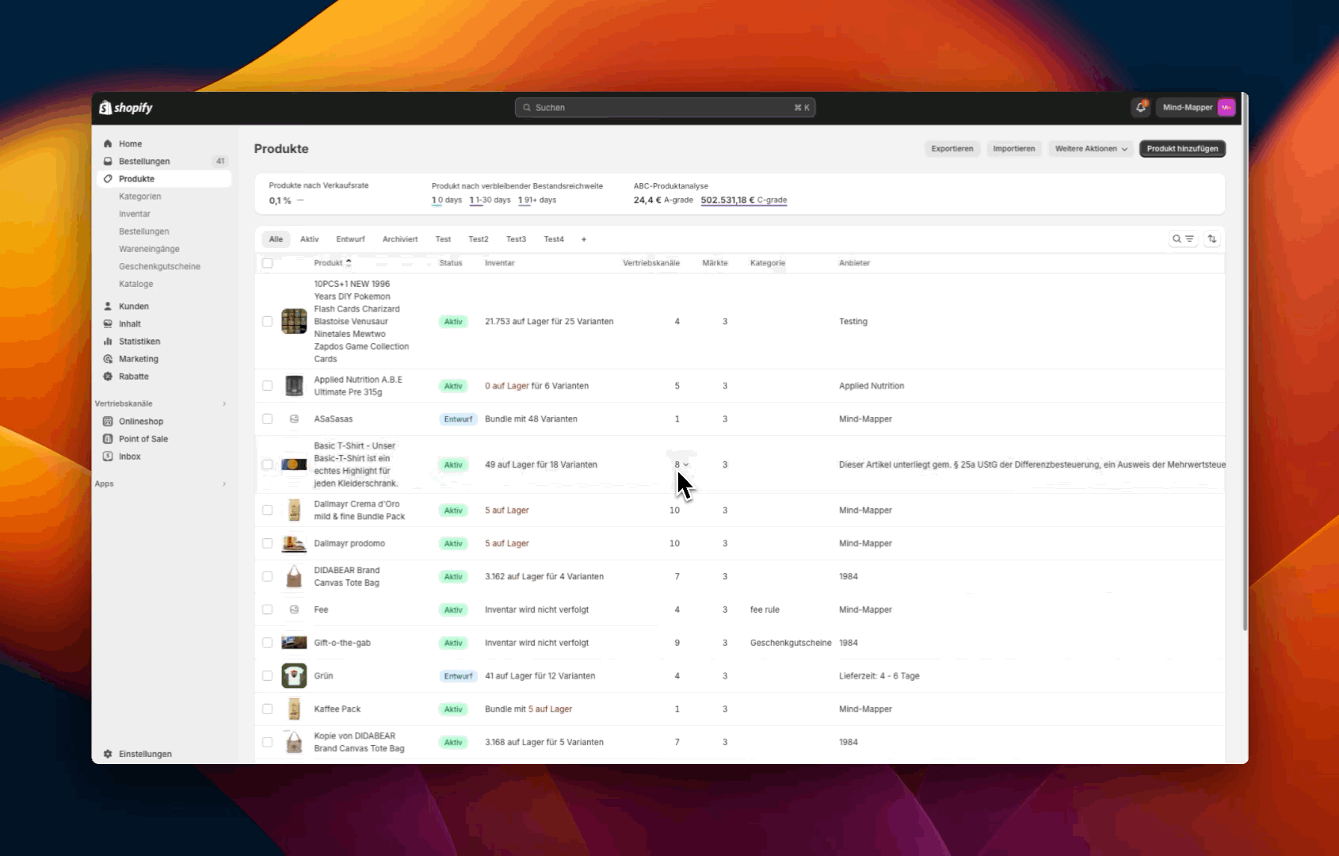Switch to the Aktiv tab
The height and width of the screenshot is (856, 1339).
(309, 239)
